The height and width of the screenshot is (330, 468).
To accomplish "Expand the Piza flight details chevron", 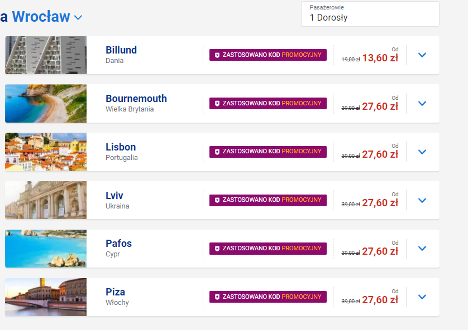I will (422, 297).
